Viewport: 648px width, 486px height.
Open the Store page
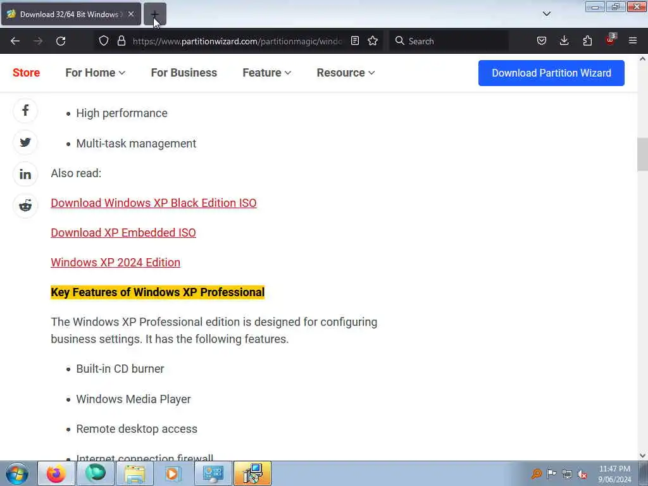(x=26, y=73)
